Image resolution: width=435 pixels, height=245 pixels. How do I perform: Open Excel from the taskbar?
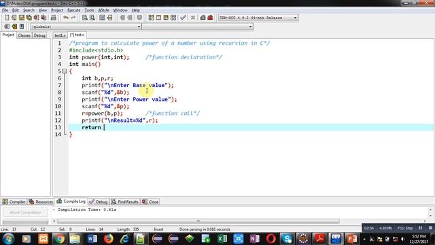(x=222, y=239)
